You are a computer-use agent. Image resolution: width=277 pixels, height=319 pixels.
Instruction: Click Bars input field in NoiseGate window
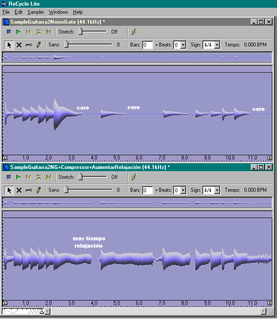(x=148, y=45)
